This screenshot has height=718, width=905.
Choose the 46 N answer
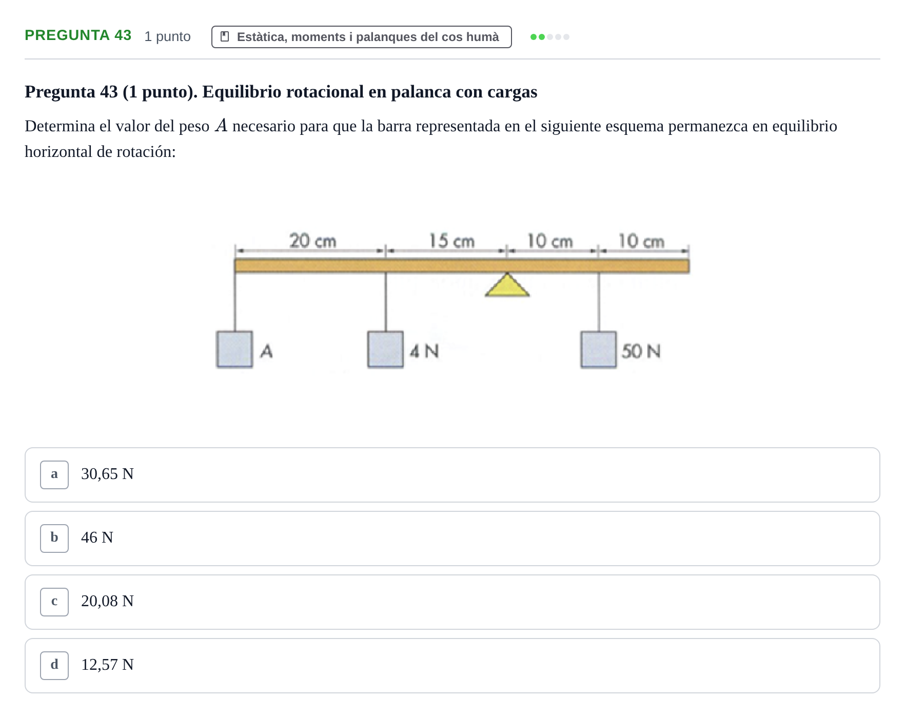tap(452, 538)
